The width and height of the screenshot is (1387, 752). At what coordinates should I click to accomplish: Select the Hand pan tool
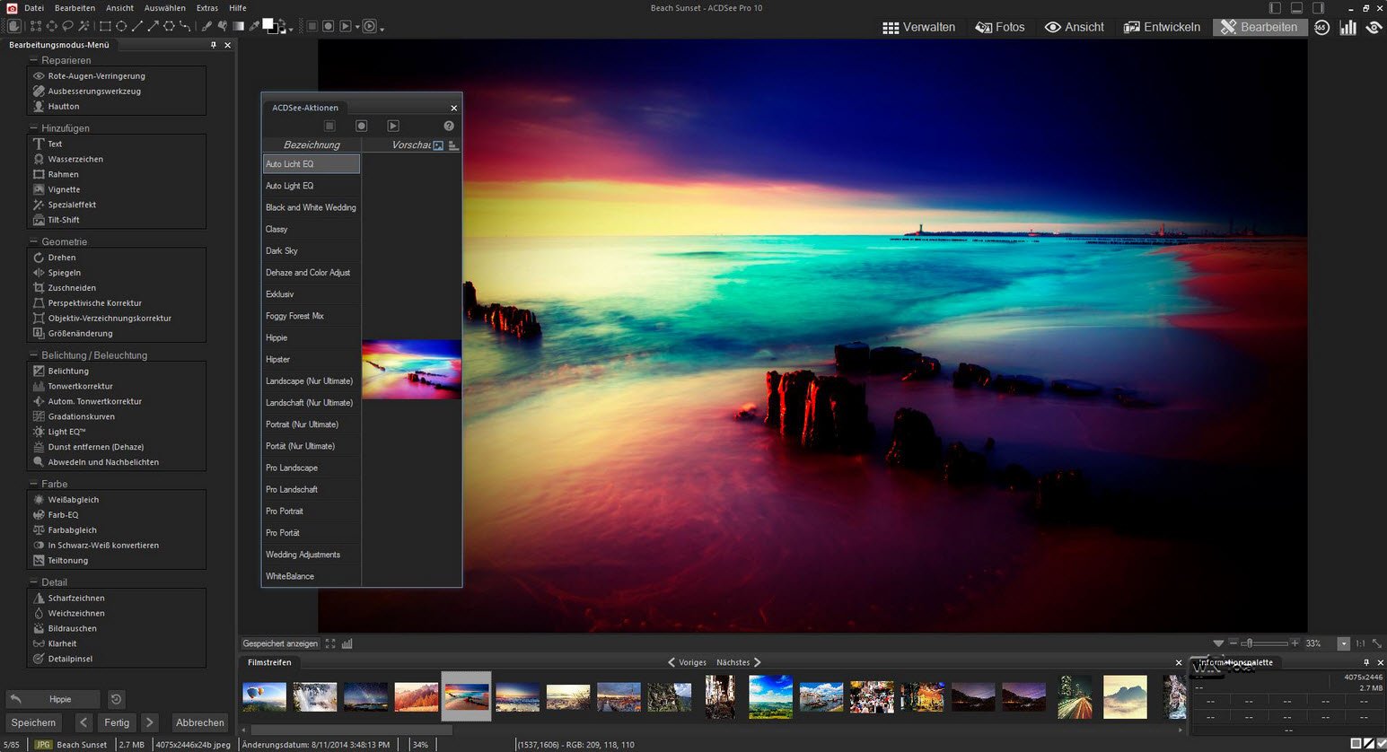pos(15,27)
